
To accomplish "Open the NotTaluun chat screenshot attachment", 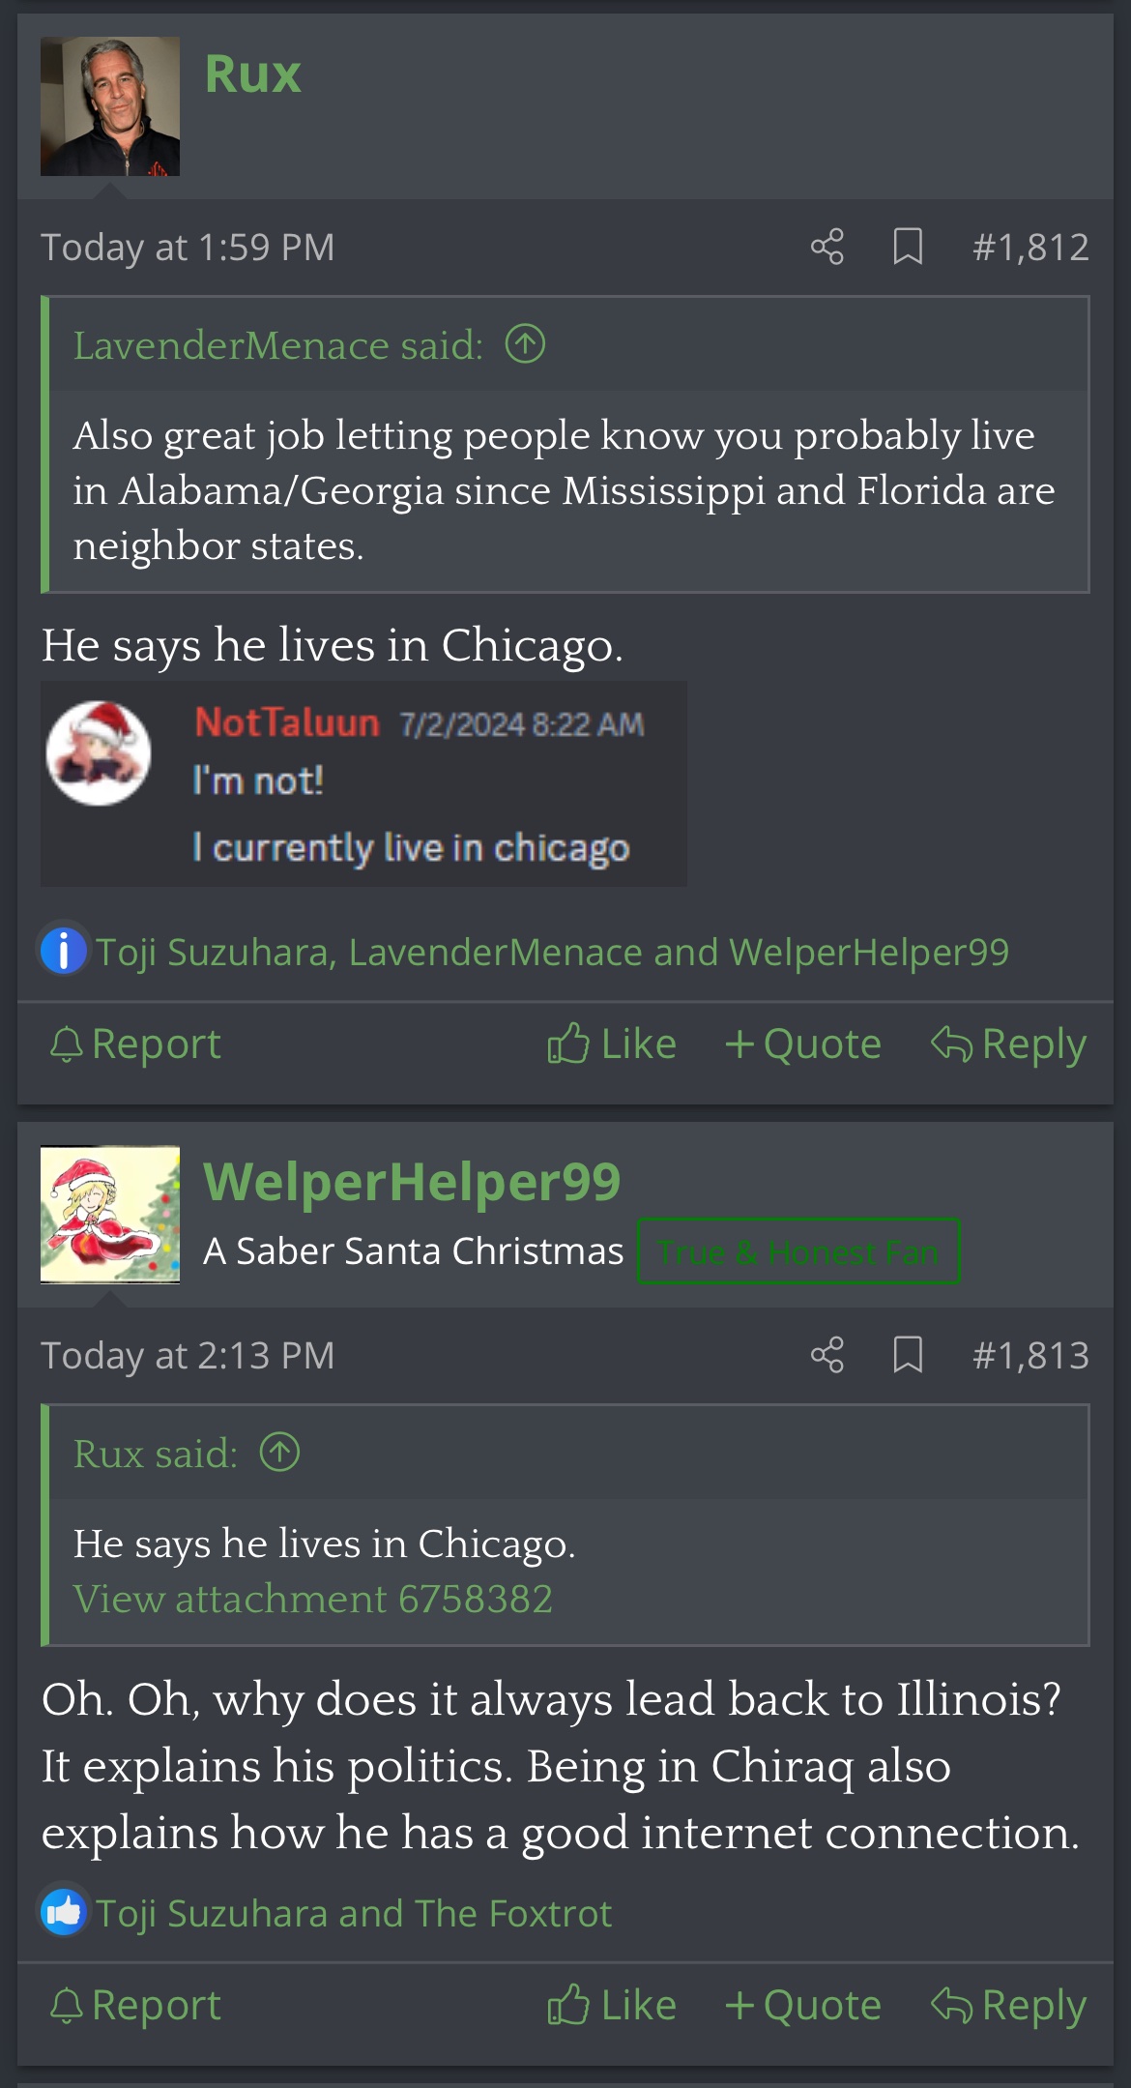I will click(x=363, y=783).
